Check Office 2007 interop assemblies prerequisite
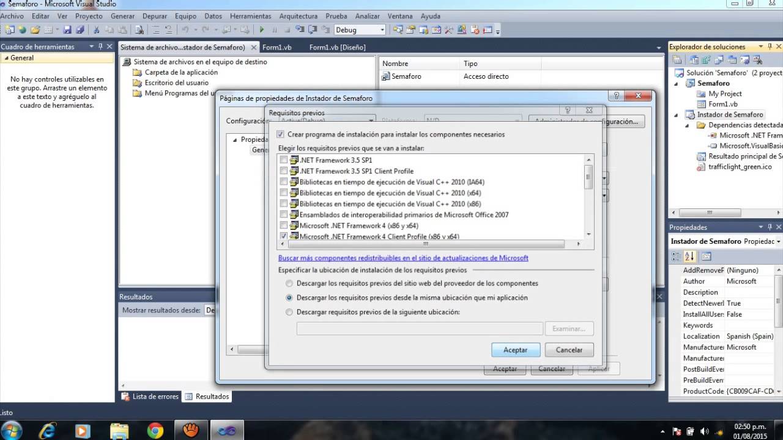The width and height of the screenshot is (783, 440). click(283, 215)
